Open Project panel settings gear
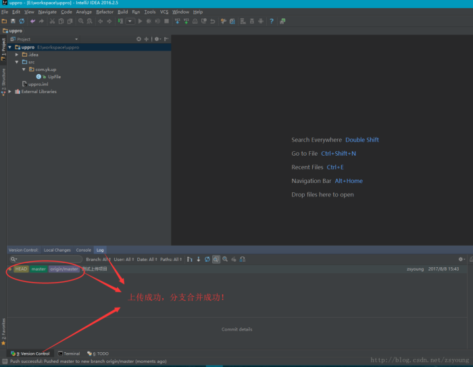 [x=157, y=39]
